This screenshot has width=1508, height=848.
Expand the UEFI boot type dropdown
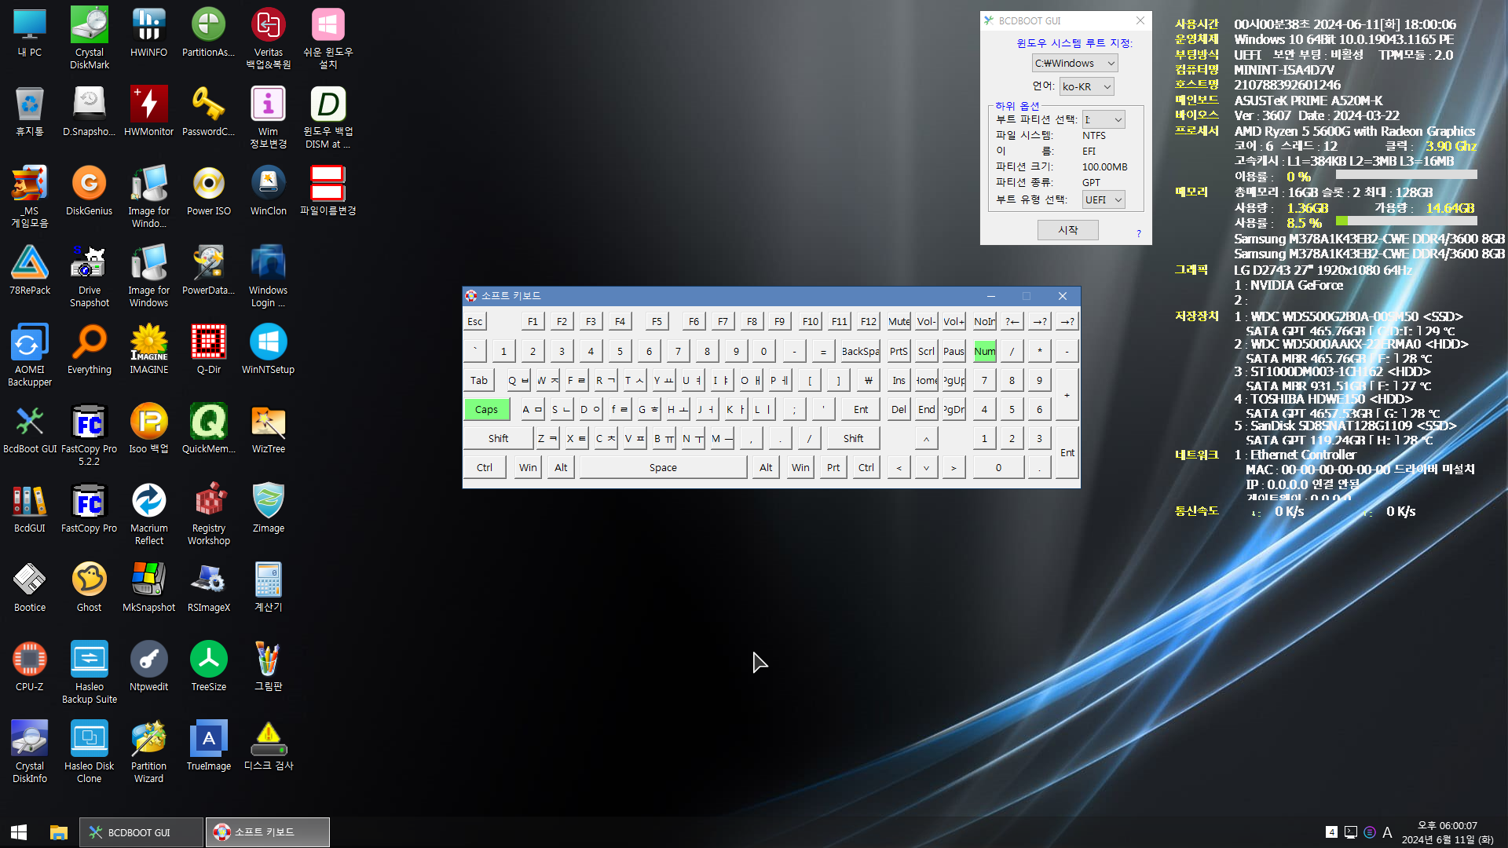pos(1118,200)
